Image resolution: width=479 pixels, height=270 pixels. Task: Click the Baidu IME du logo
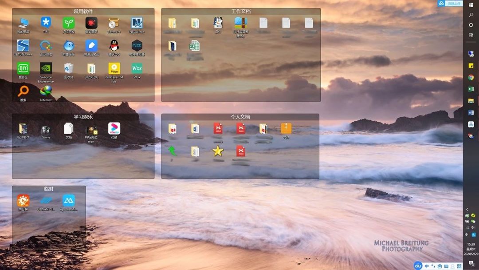(418, 266)
